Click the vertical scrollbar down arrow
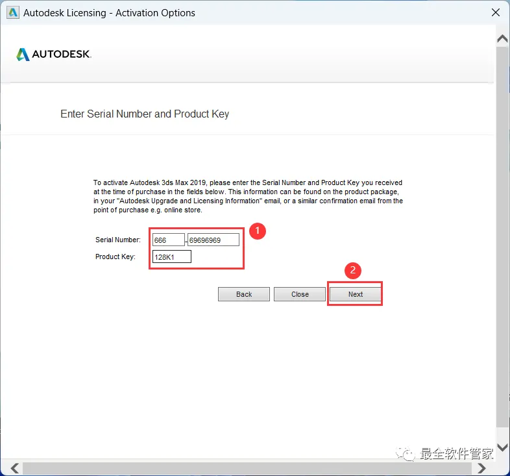The height and width of the screenshot is (476, 510). click(502, 447)
